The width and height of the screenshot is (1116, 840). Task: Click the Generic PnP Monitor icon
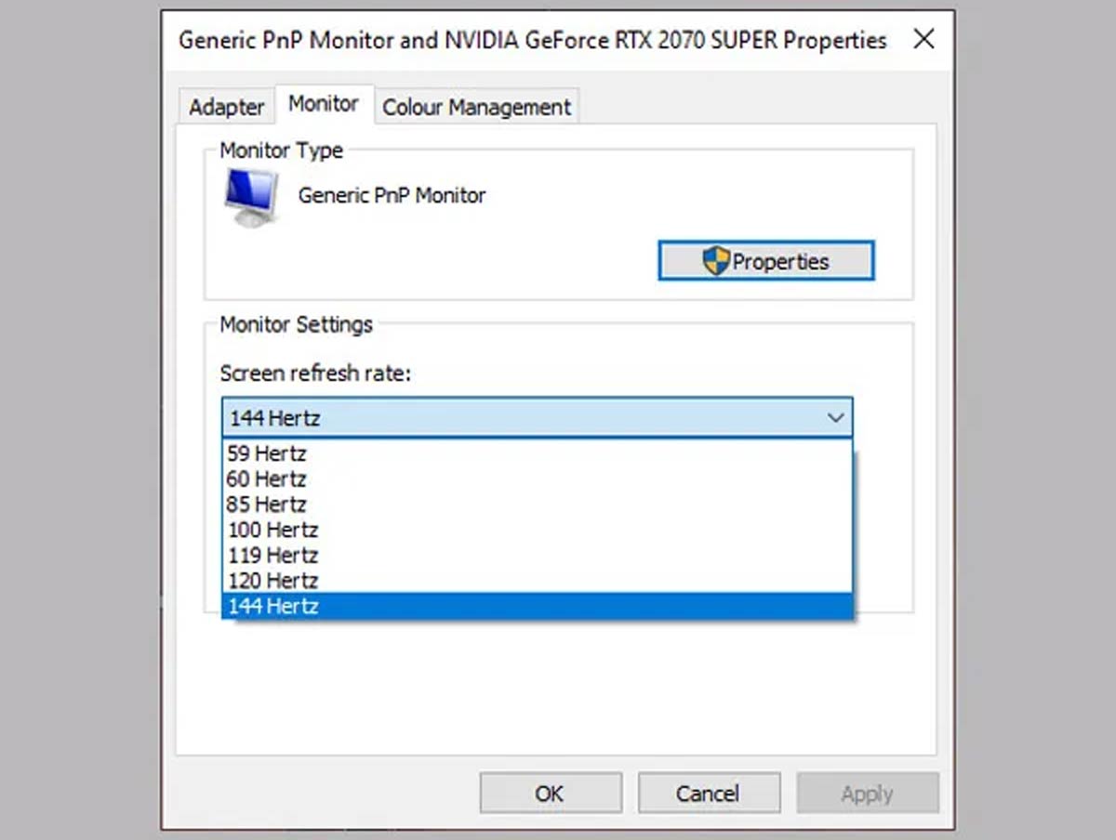pos(250,198)
